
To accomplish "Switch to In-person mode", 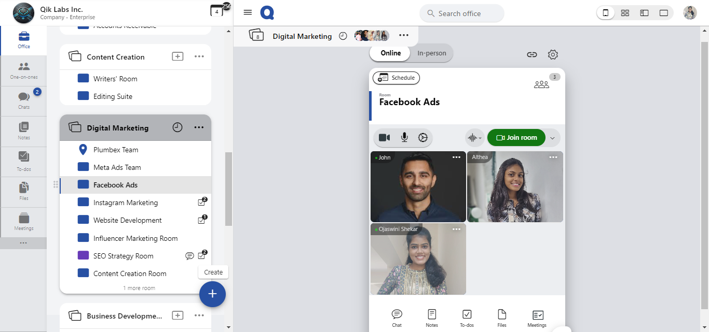I will [431, 53].
